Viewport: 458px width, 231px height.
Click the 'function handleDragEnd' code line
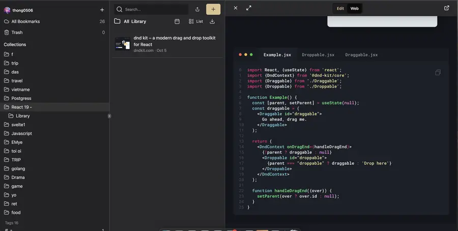click(292, 191)
